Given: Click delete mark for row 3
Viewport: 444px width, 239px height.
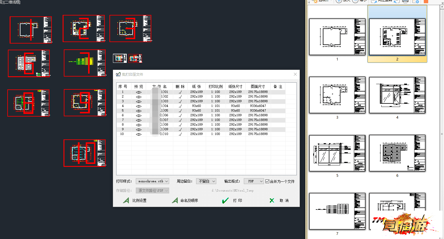Looking at the screenshot, I should pyautogui.click(x=180, y=101).
